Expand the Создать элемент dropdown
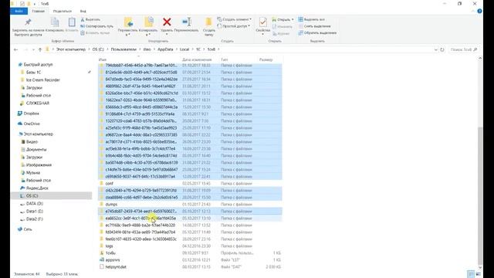The width and height of the screenshot is (494, 278). click(250, 19)
